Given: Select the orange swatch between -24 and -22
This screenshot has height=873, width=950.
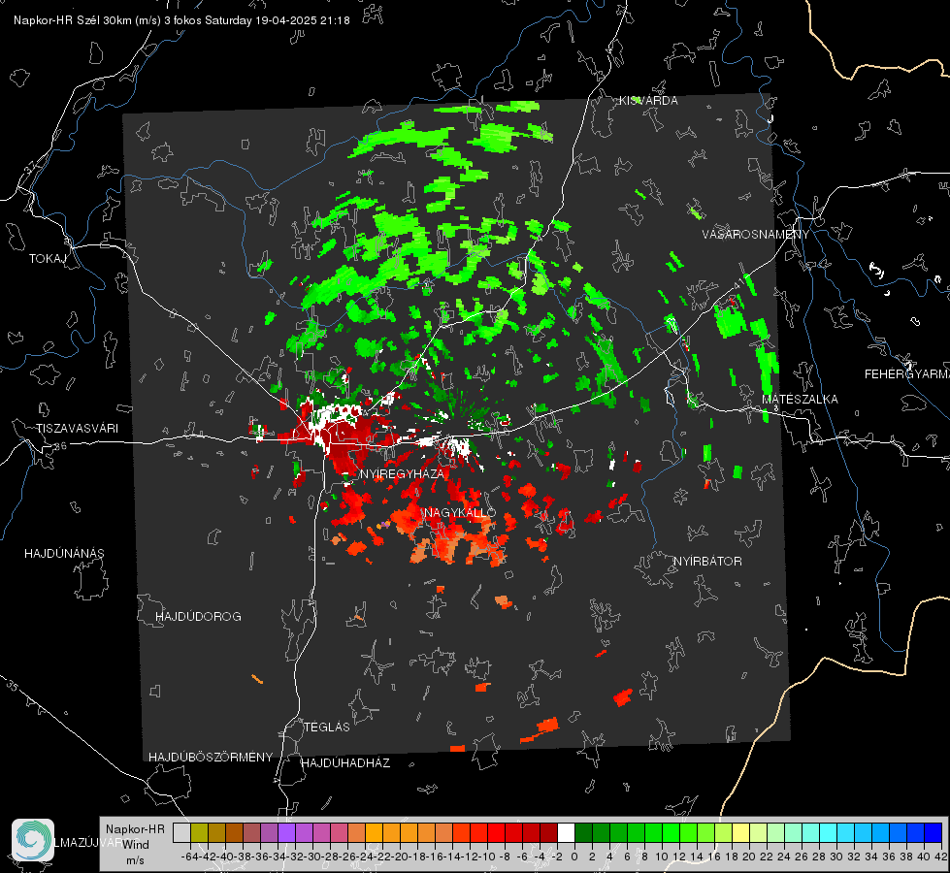Looking at the screenshot, I should (x=374, y=832).
